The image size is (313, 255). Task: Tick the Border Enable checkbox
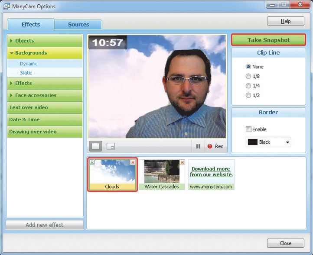pos(248,129)
